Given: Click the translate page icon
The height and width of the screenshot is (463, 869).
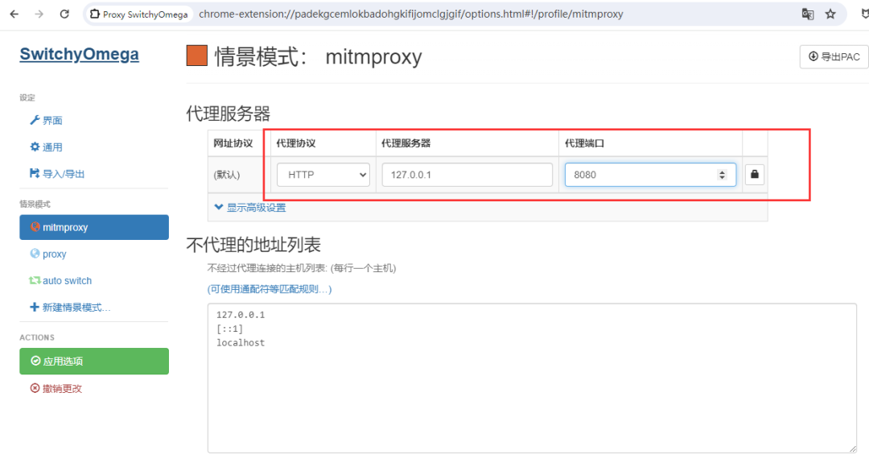Looking at the screenshot, I should (x=807, y=14).
